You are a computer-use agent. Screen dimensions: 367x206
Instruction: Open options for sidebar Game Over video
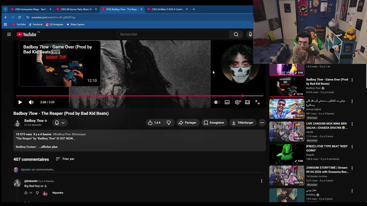tap(352, 80)
